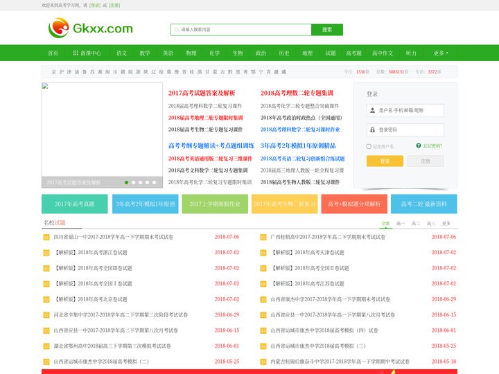Viewport: 499px width, 374px height.
Task: Open 内蒙古杭锦后旗奋斗中学 期中考试试卷
Action: [340, 362]
